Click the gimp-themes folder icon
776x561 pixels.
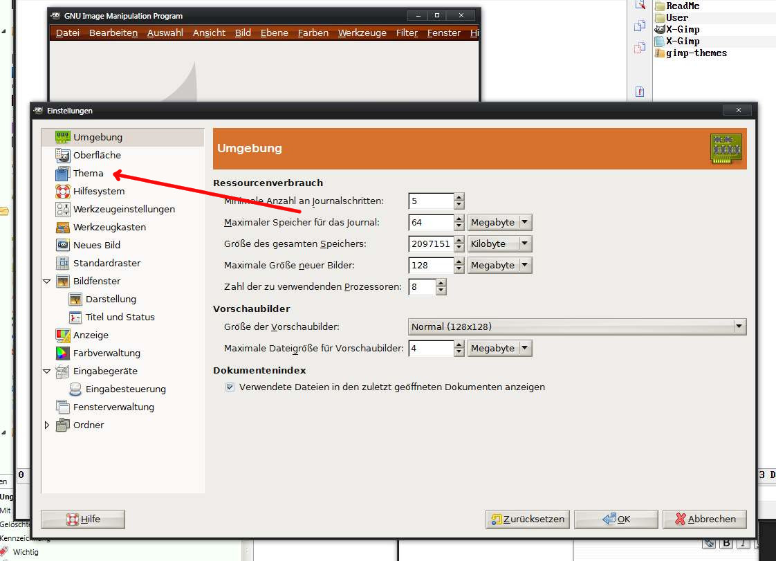tap(659, 53)
